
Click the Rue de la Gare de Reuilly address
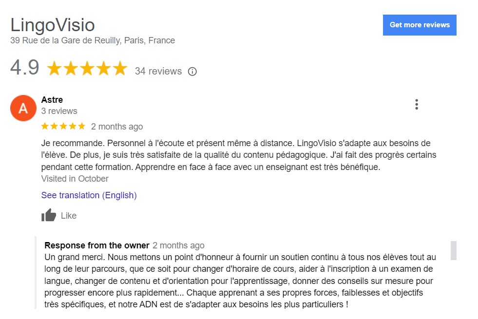(x=92, y=41)
